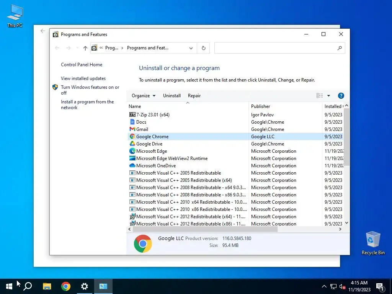Select the Microsoft OneDrive row name
392x294 pixels.
click(x=156, y=166)
